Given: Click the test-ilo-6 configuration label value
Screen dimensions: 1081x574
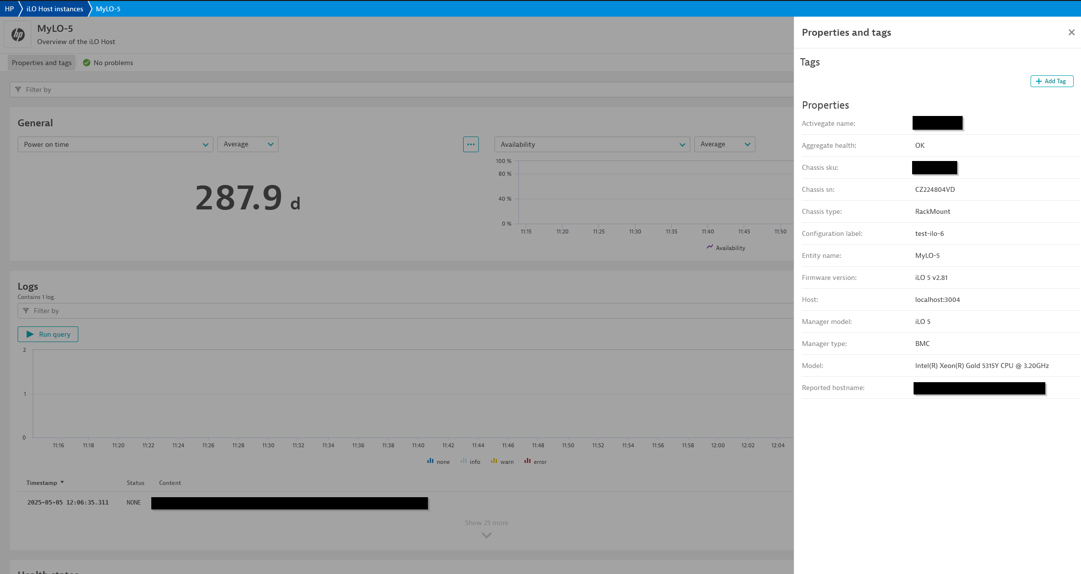Looking at the screenshot, I should point(929,233).
